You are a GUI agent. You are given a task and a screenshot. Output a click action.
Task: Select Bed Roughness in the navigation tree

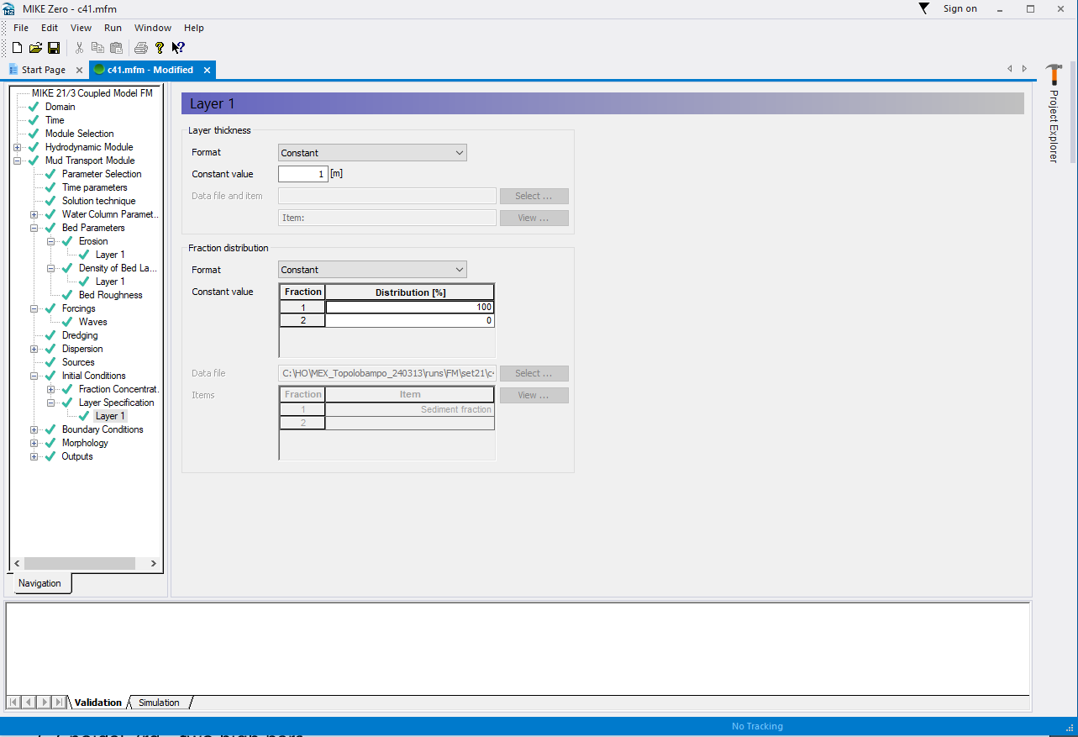click(110, 295)
